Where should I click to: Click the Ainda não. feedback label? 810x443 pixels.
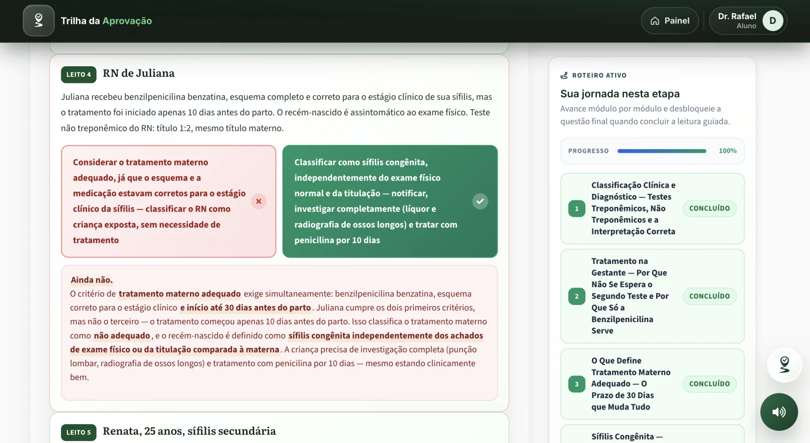pyautogui.click(x=92, y=280)
